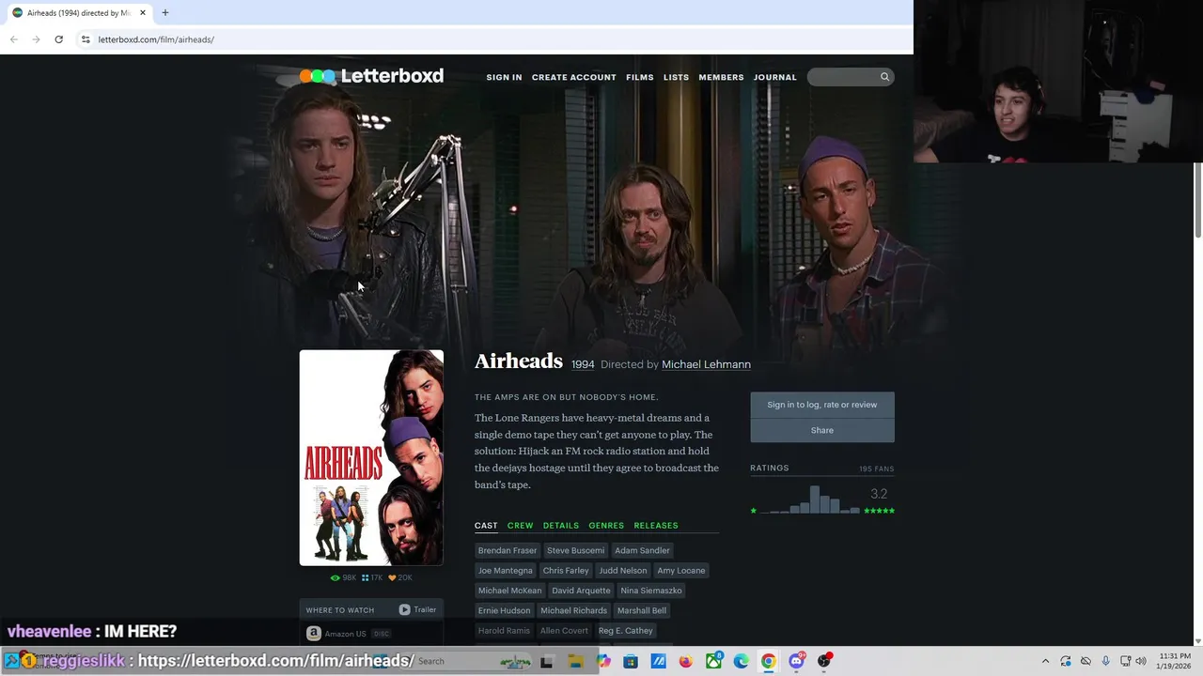Switch to the RELEASES tab
Image resolution: width=1203 pixels, height=676 pixels.
tap(656, 526)
